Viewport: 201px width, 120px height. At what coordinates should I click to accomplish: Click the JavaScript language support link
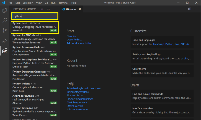158,44
